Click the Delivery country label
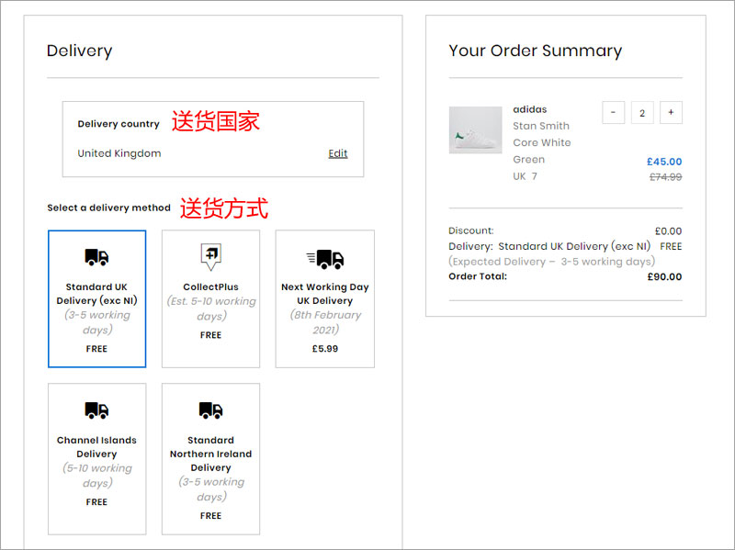This screenshot has height=550, width=735. pos(119,124)
